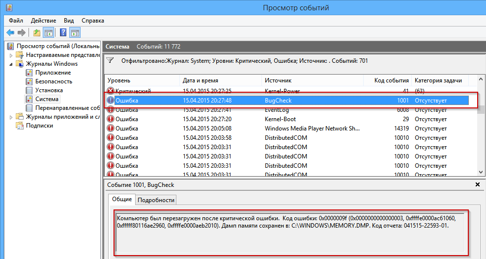The width and height of the screenshot is (486, 259).
Task: Expand Журналы приложений и служб node
Action: pos(11,117)
